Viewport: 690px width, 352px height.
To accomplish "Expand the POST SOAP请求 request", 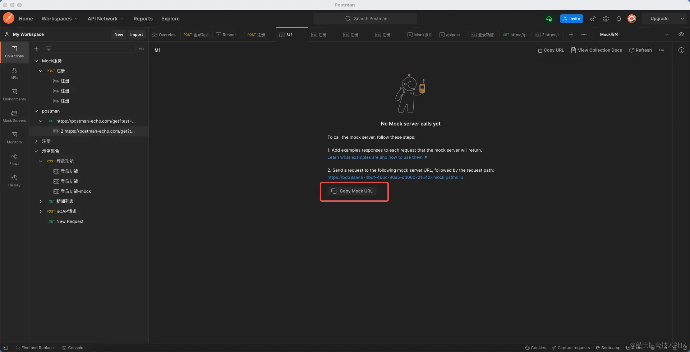I will 41,211.
